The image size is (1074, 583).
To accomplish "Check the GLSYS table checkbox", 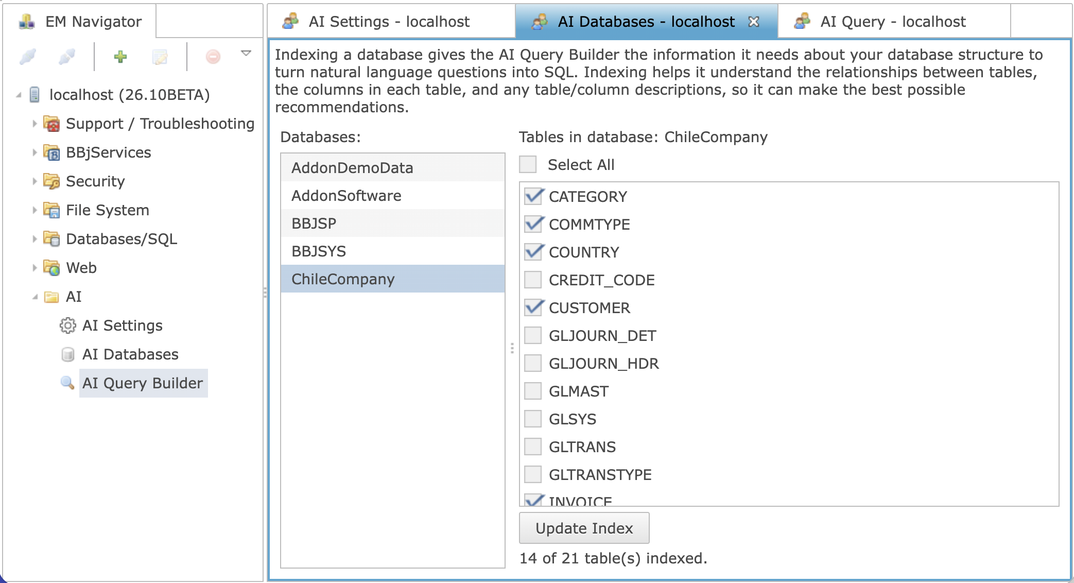I will pos(533,419).
